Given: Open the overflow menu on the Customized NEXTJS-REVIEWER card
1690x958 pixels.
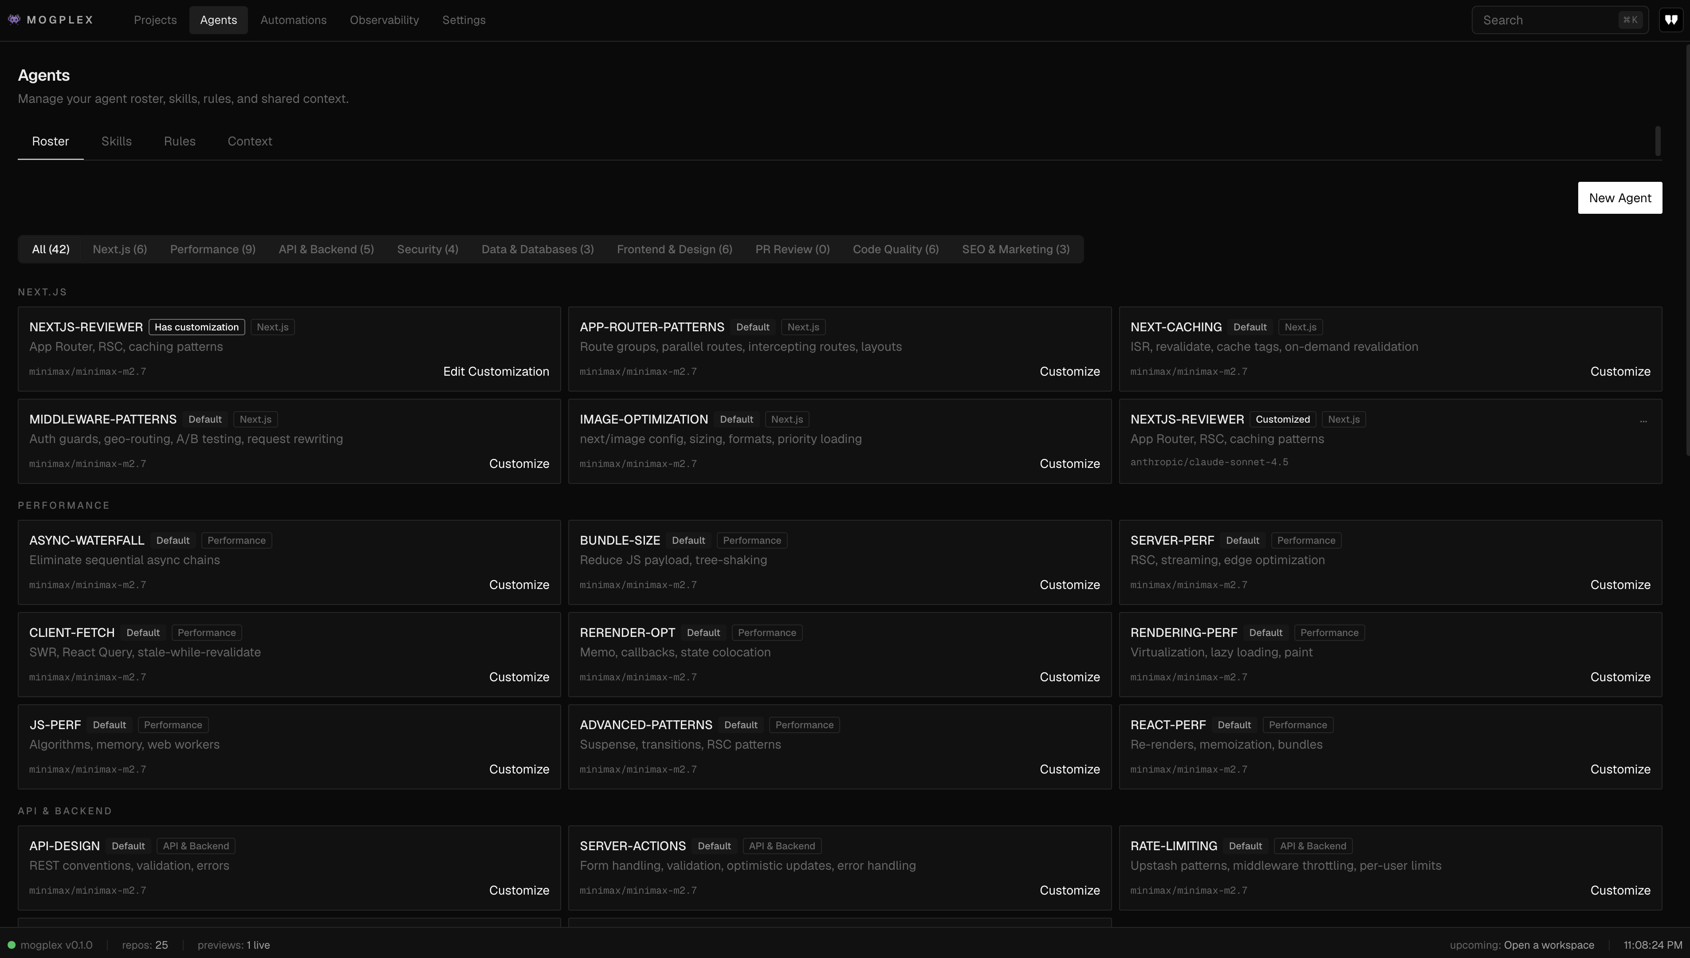Looking at the screenshot, I should (1644, 421).
